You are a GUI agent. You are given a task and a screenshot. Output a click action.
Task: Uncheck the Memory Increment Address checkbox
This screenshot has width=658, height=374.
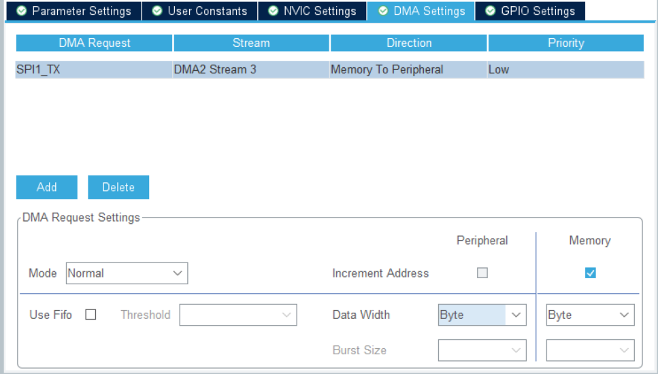click(591, 273)
